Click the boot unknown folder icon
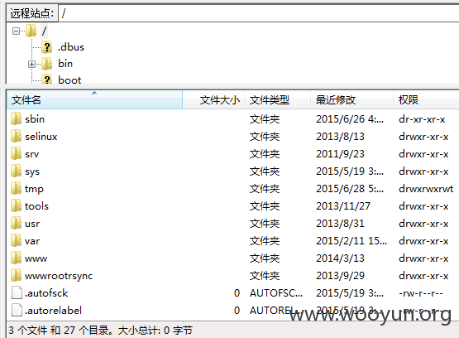Screen dimensions: 459x338 pyautogui.click(x=46, y=80)
